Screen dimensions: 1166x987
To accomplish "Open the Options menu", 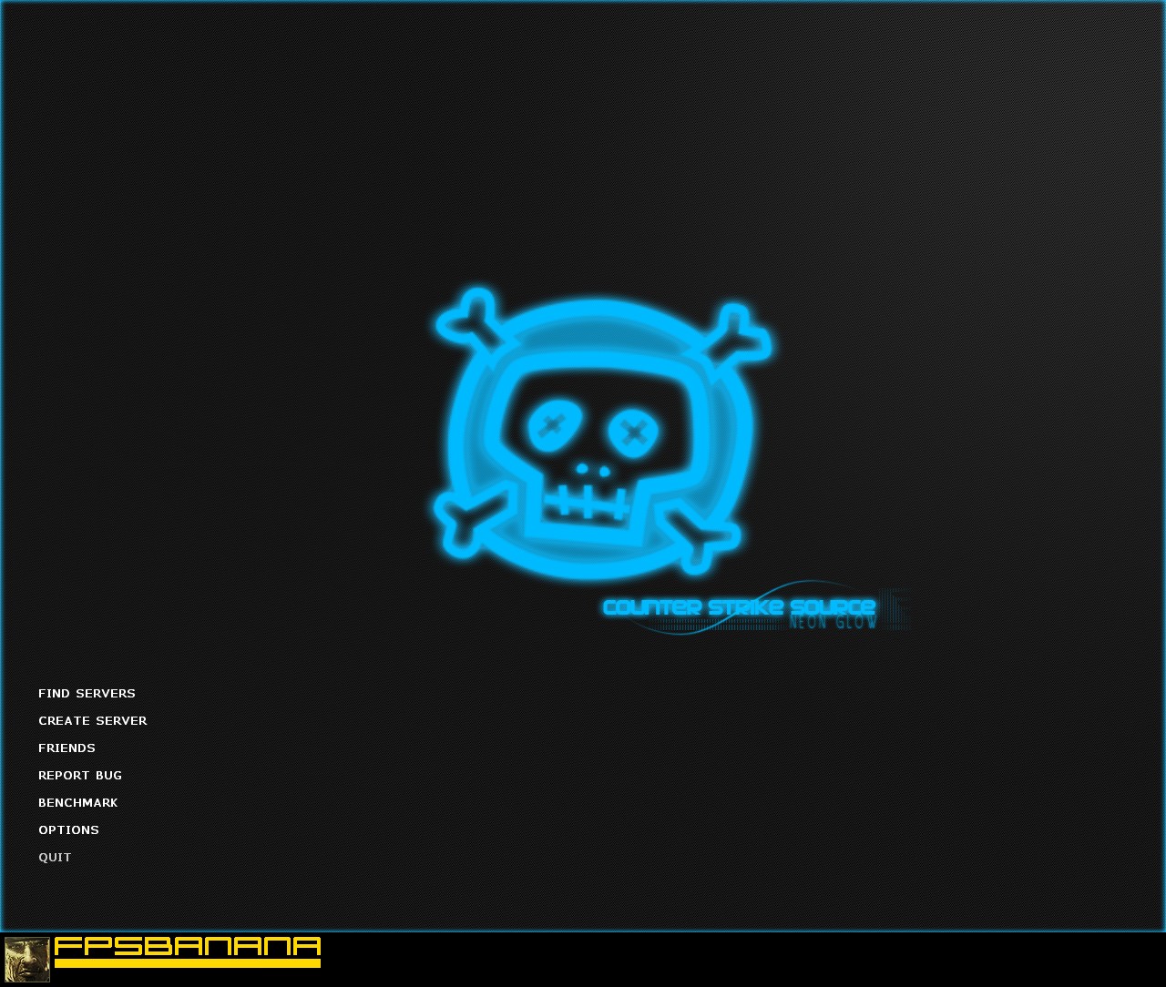I will (x=68, y=830).
